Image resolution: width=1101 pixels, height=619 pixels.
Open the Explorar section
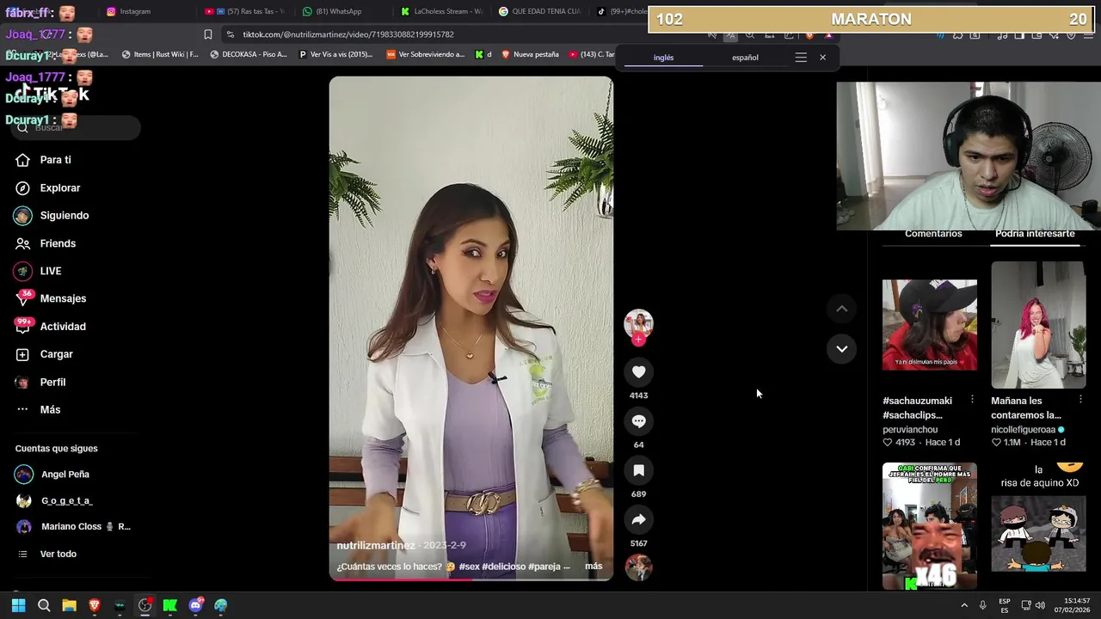coord(59,187)
